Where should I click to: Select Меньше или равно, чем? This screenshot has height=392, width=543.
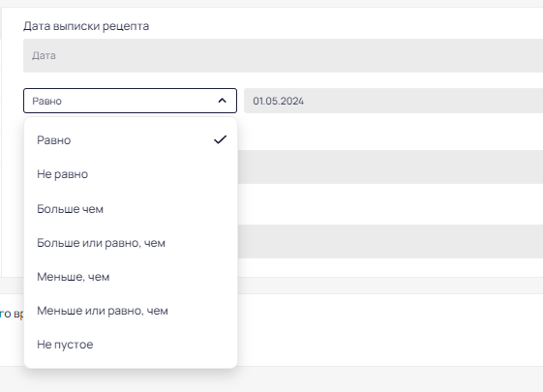[131, 311]
